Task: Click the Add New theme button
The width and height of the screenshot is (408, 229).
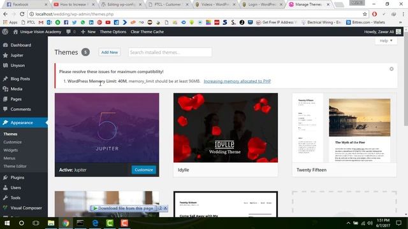Action: pyautogui.click(x=110, y=52)
